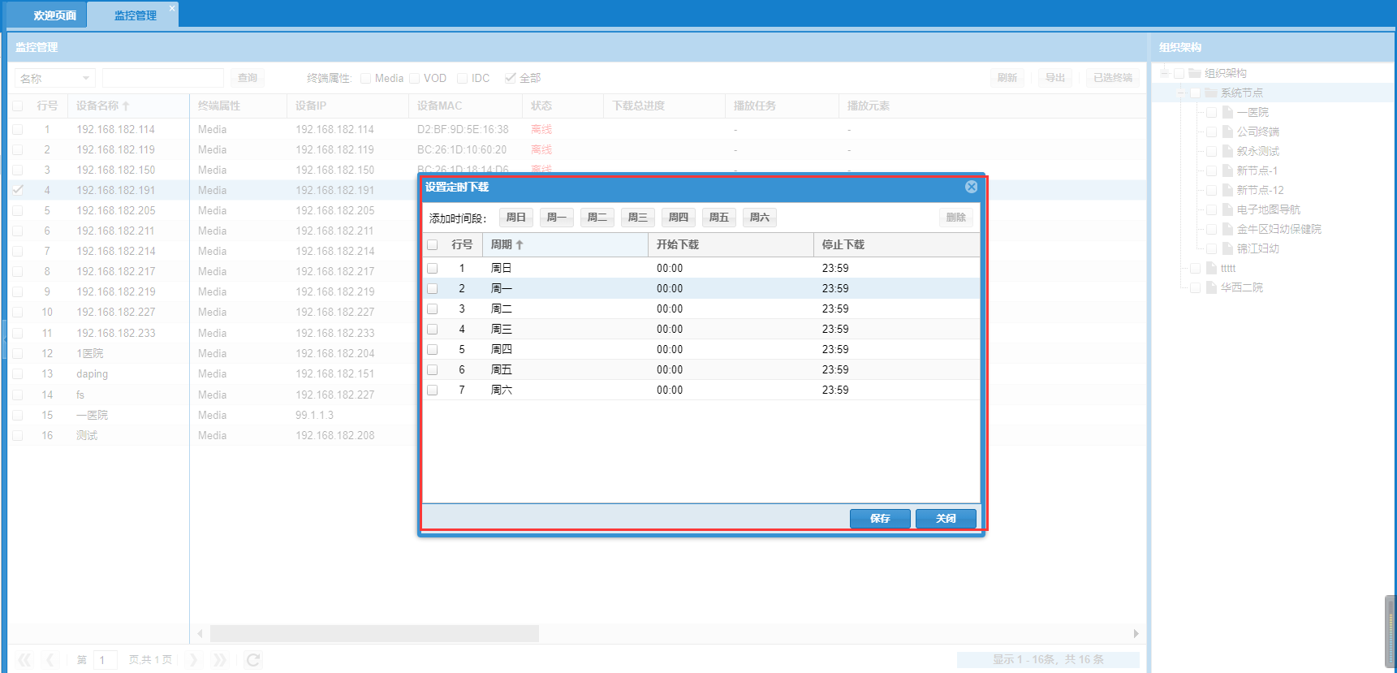Screen dimensions: 1397x673
Task: Open the 名称 search field dropdown
Action: pyautogui.click(x=86, y=78)
